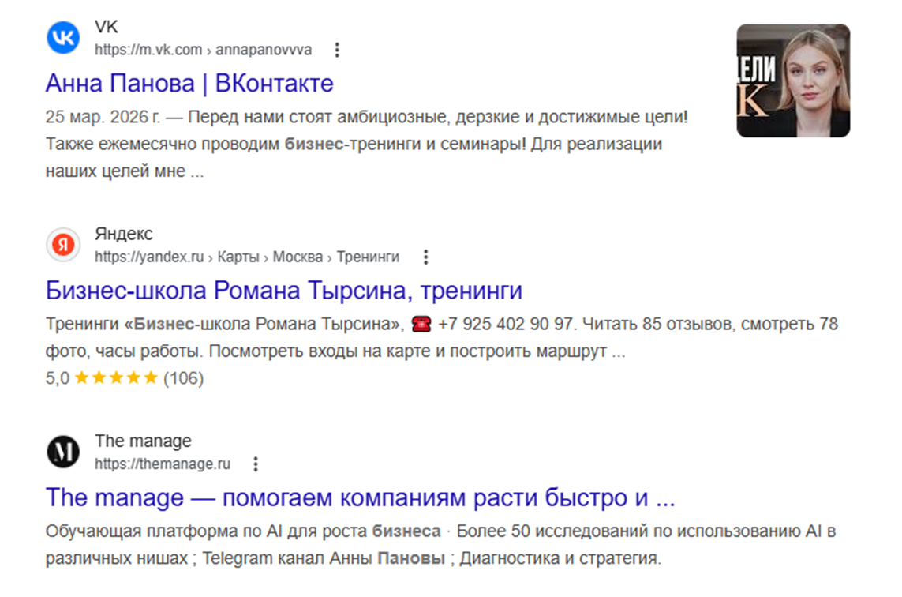Open the woman thumbnail in the VK result
This screenshot has width=902, height=597.
[x=793, y=81]
